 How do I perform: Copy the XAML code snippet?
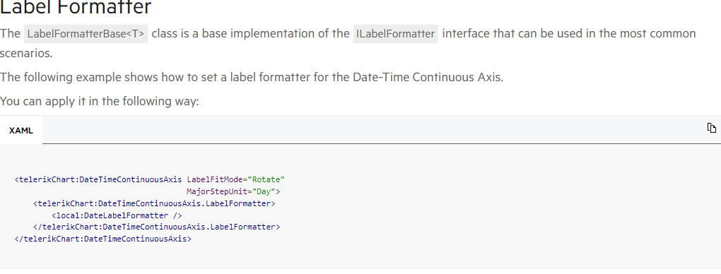click(711, 128)
